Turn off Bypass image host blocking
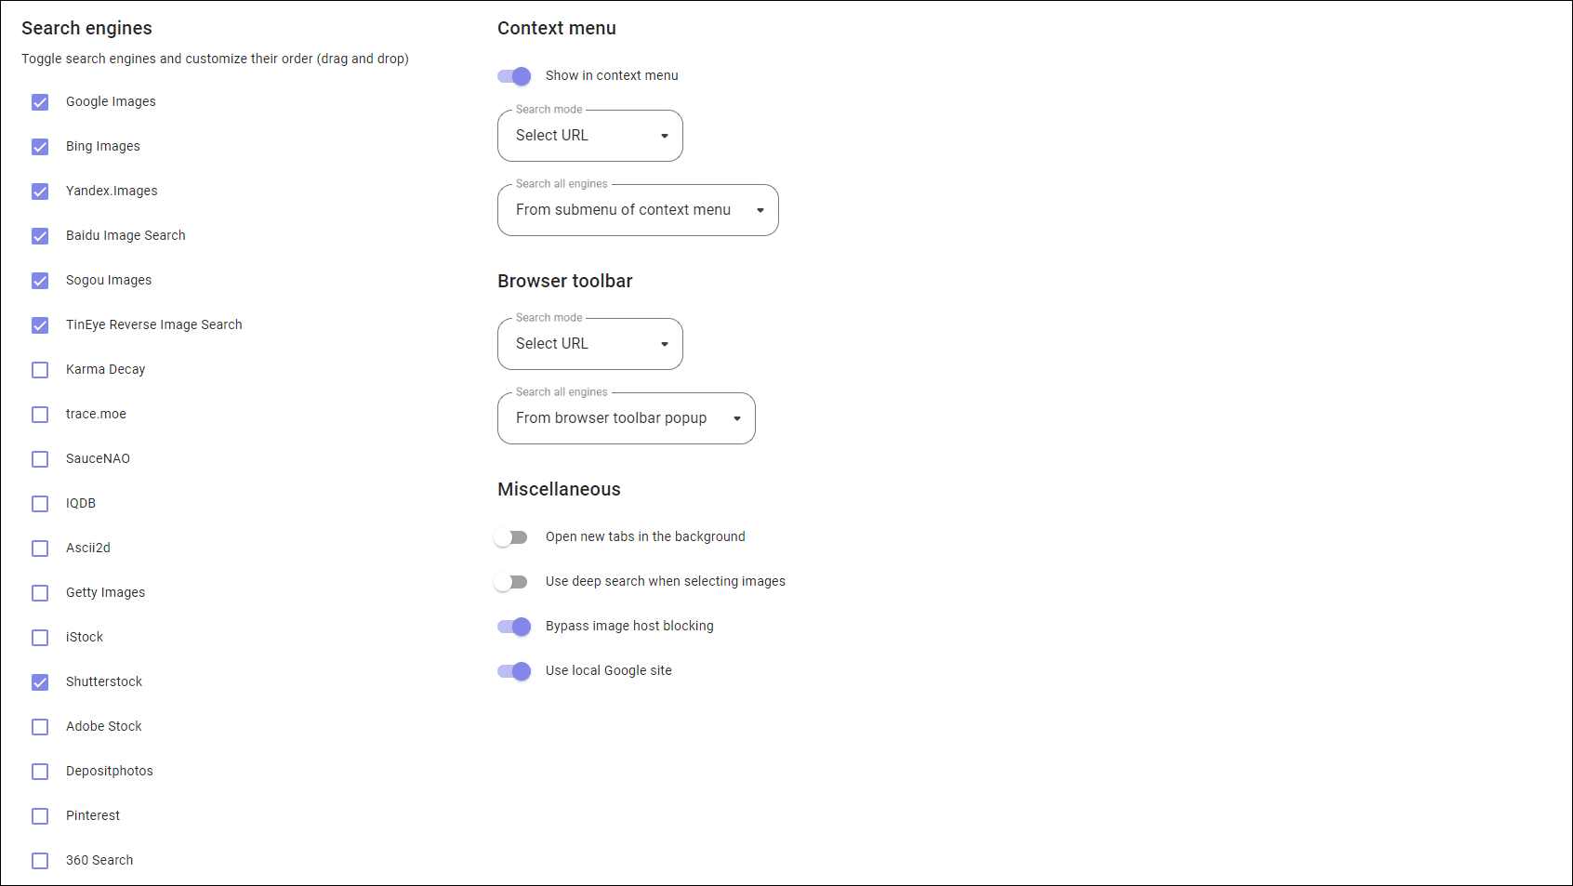Image resolution: width=1573 pixels, height=886 pixels. pos(513,627)
